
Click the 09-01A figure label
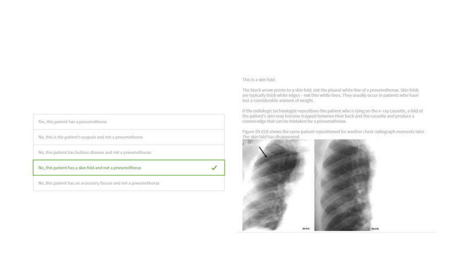(305, 228)
